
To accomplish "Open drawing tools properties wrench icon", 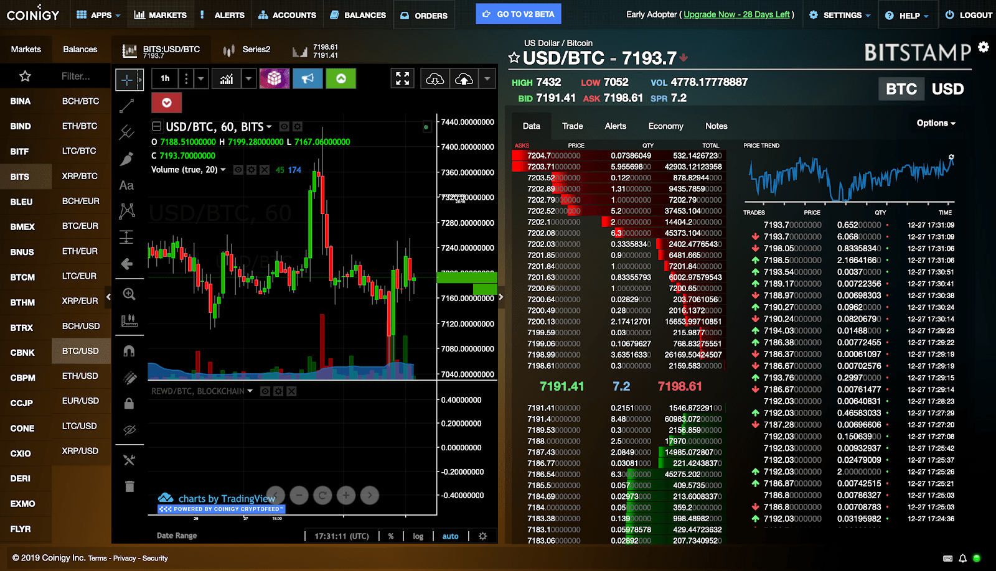I will (129, 460).
